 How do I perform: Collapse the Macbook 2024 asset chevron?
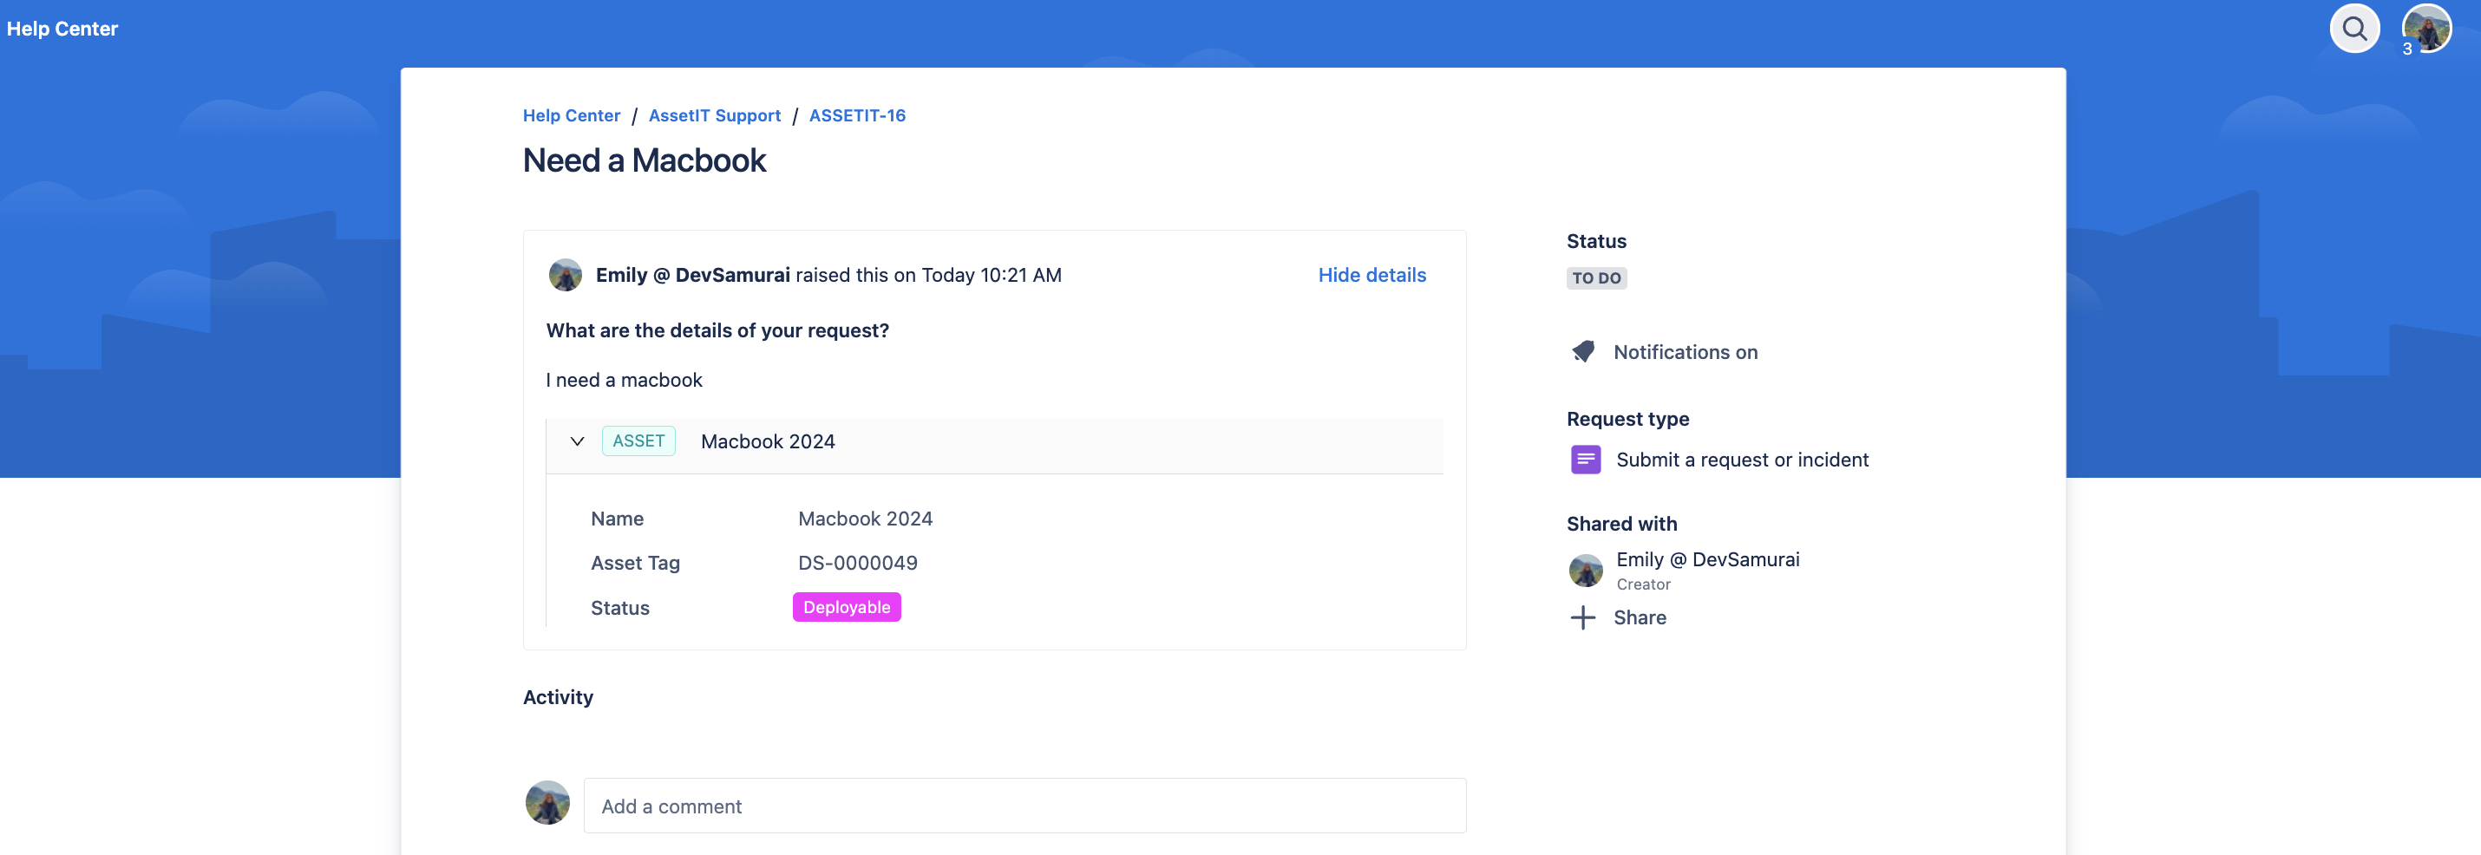577,442
